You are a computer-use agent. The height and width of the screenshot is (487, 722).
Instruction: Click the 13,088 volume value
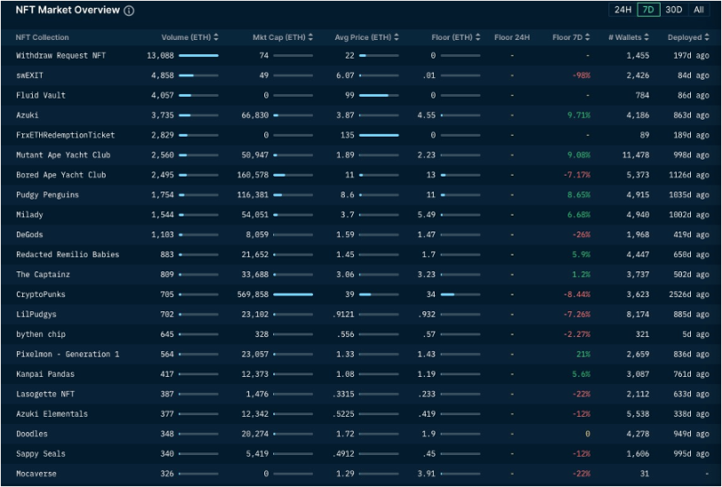click(x=161, y=55)
